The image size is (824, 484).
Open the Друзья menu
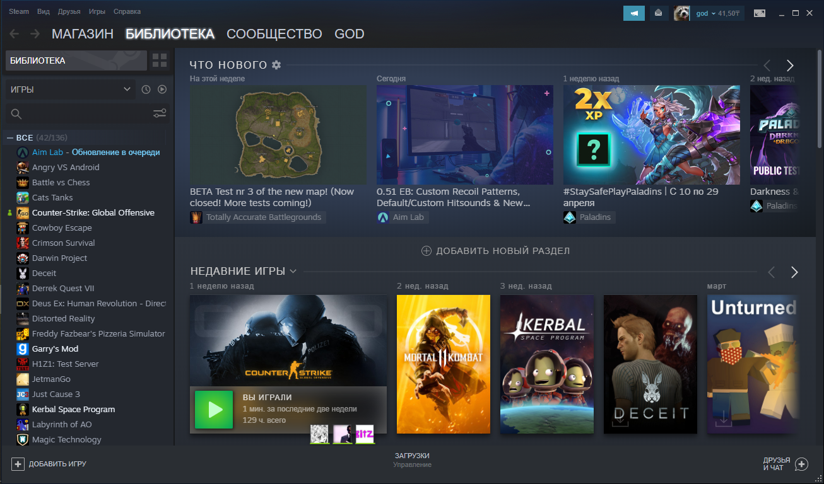point(69,12)
